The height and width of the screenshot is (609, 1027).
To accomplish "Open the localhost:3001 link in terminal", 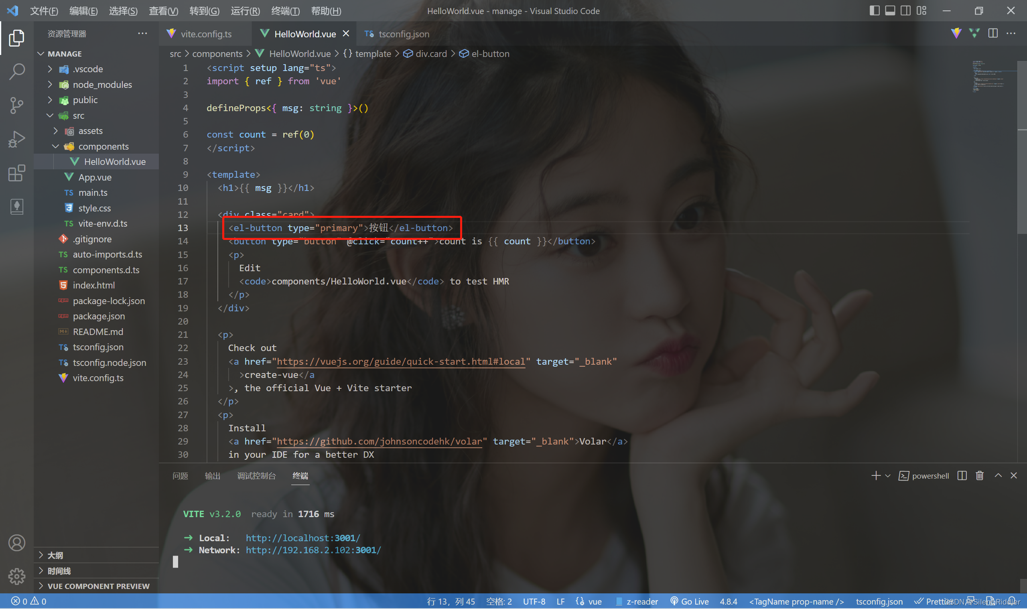I will 303,538.
